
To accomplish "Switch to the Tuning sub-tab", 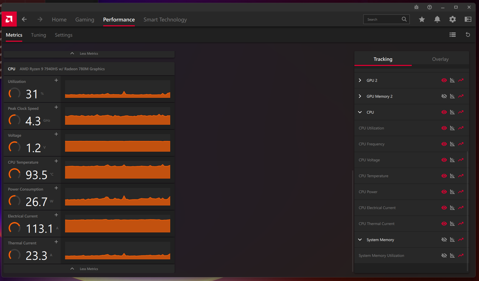I will pyautogui.click(x=38, y=35).
